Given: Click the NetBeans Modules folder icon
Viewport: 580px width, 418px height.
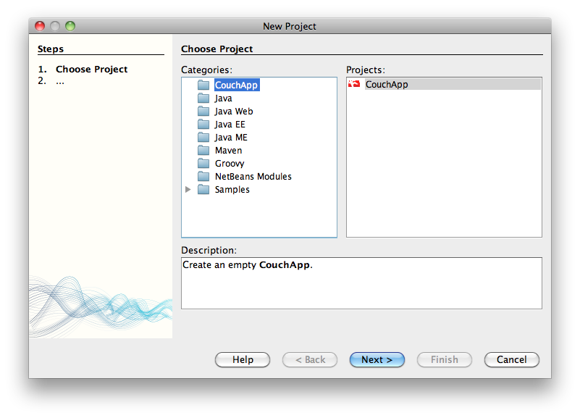Looking at the screenshot, I should click(x=203, y=176).
